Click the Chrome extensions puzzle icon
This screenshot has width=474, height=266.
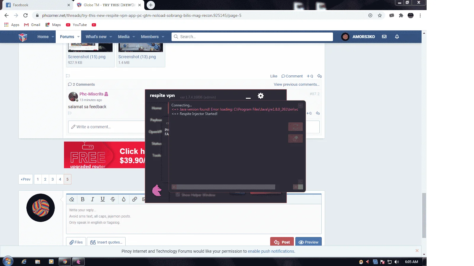coord(401,15)
